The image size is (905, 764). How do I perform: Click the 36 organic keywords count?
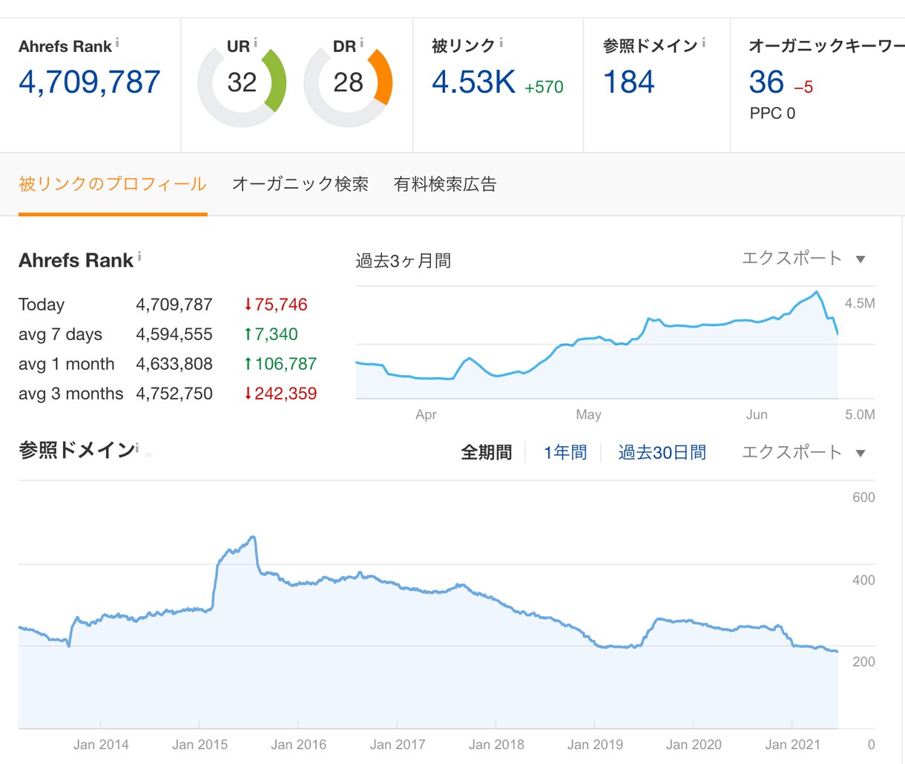point(766,82)
